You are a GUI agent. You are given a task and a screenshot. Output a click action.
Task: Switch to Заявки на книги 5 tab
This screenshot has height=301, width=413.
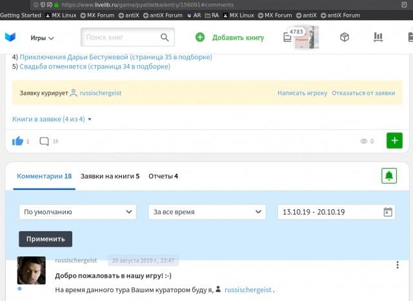tap(110, 176)
